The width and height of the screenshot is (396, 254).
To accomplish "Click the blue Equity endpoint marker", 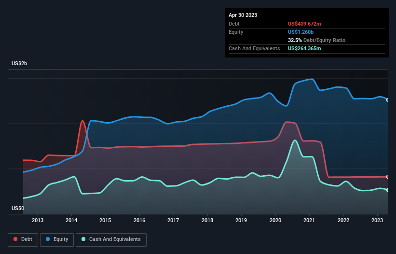I will (388, 100).
